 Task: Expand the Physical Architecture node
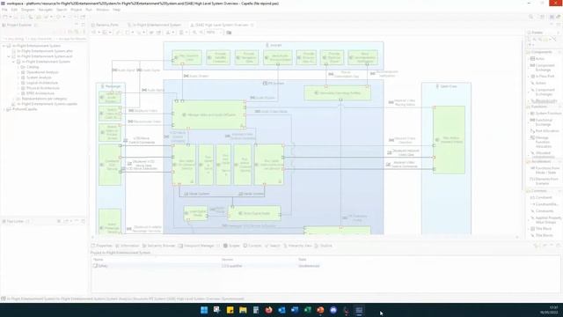pyautogui.click(x=18, y=88)
